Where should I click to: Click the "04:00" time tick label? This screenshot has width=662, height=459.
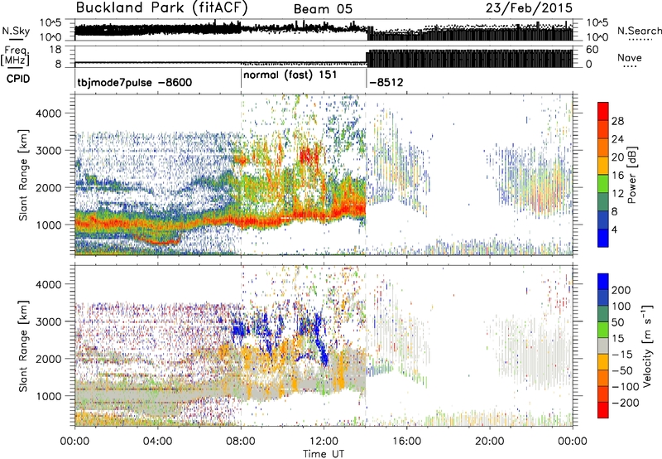pos(157,442)
